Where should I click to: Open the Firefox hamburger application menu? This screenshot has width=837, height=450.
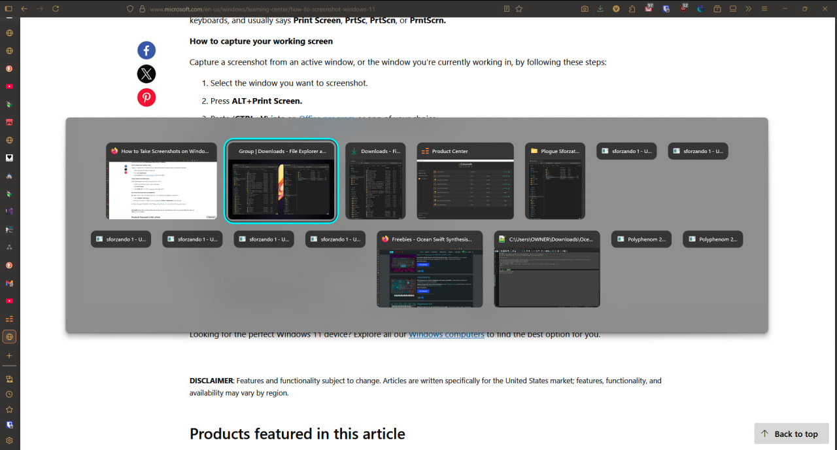[763, 9]
